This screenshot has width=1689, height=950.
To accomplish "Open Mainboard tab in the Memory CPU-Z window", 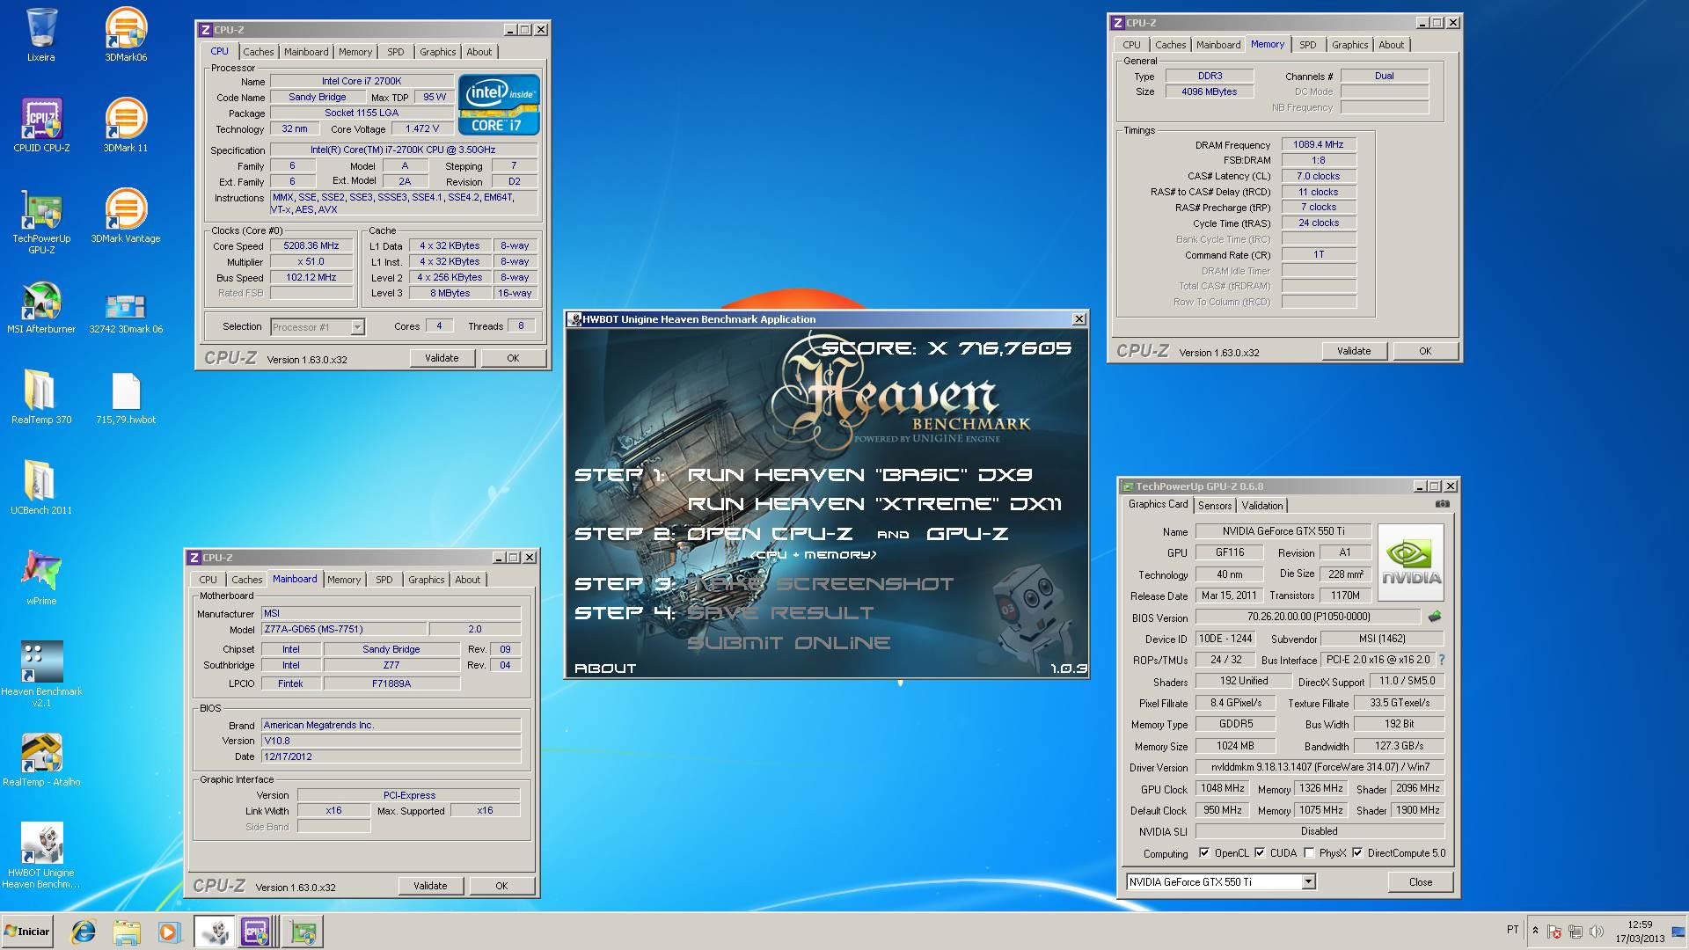I will (x=1218, y=45).
